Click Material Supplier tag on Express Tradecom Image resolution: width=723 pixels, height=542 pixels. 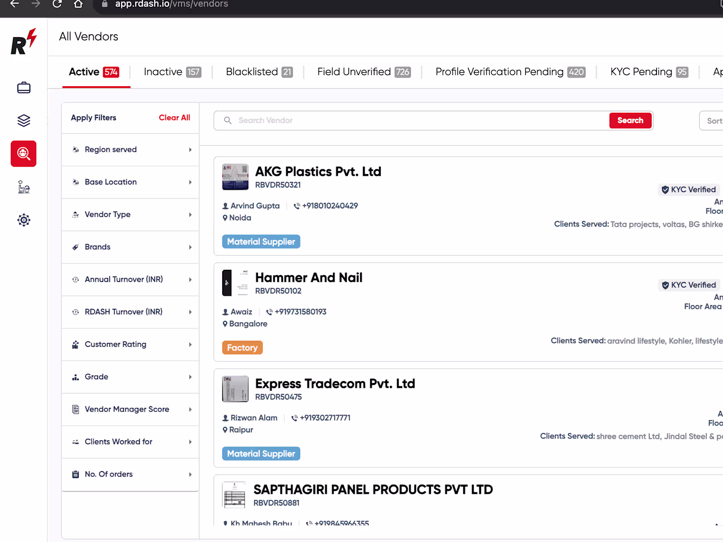261,454
